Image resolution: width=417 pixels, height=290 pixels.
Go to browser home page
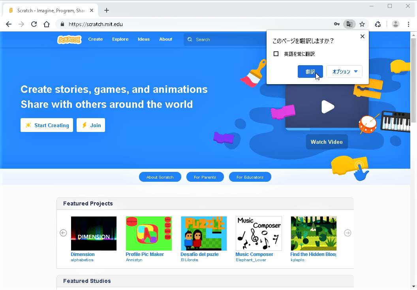(x=47, y=24)
